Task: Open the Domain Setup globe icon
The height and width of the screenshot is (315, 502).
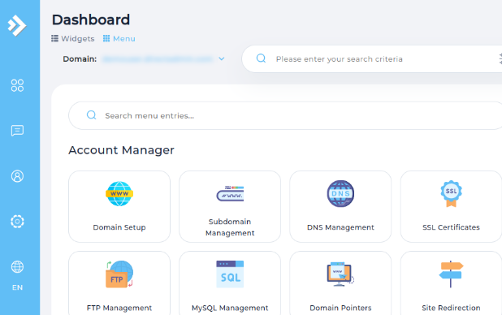Action: [x=119, y=194]
